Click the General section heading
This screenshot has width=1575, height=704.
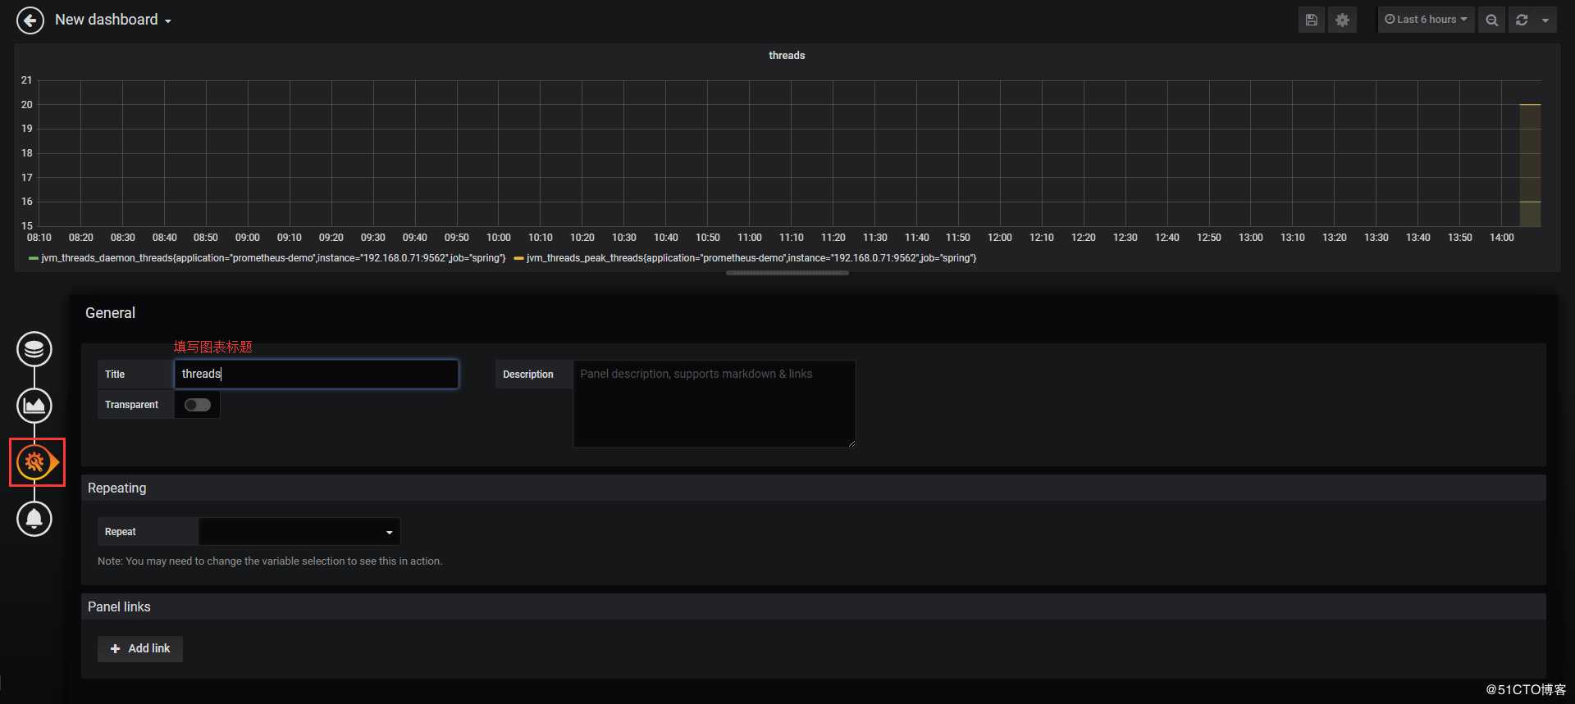click(110, 313)
